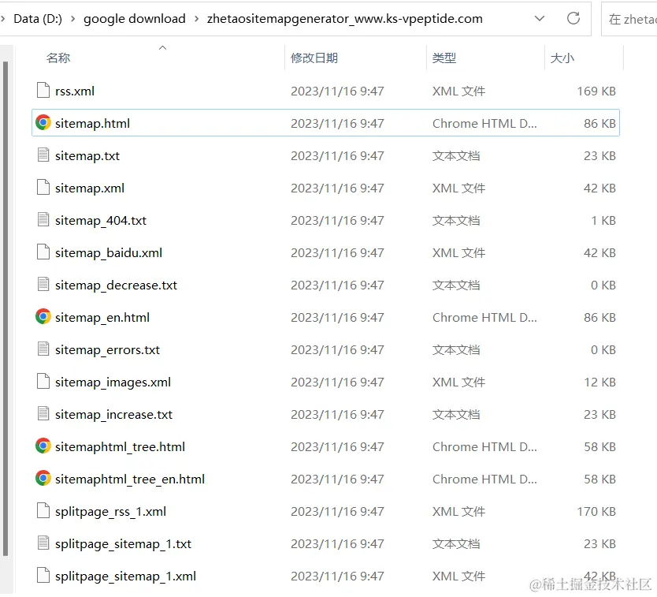
Task: Click the file icon next to sitemap.xml
Action: click(43, 187)
